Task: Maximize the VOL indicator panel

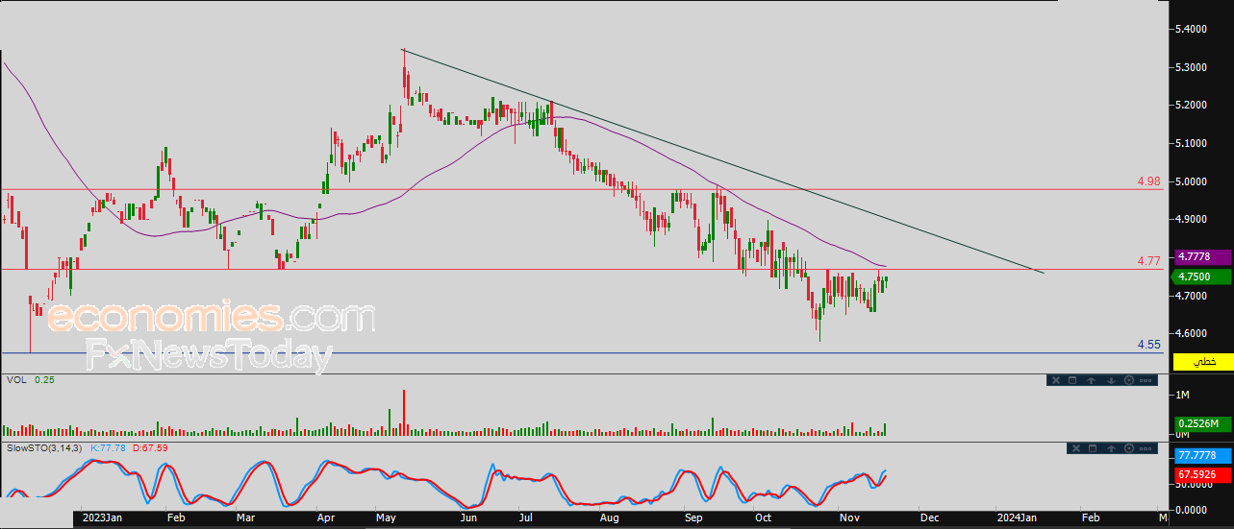Action: 1072,381
